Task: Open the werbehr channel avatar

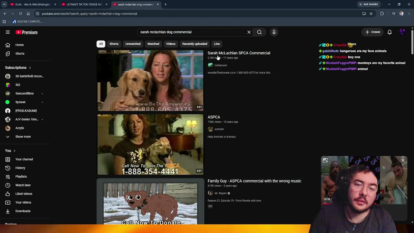Action: pyautogui.click(x=211, y=129)
